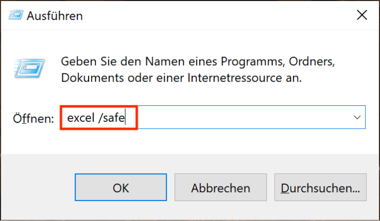The height and width of the screenshot is (221, 380).
Task: Click the gray footer left of OK
Action: click(x=37, y=188)
